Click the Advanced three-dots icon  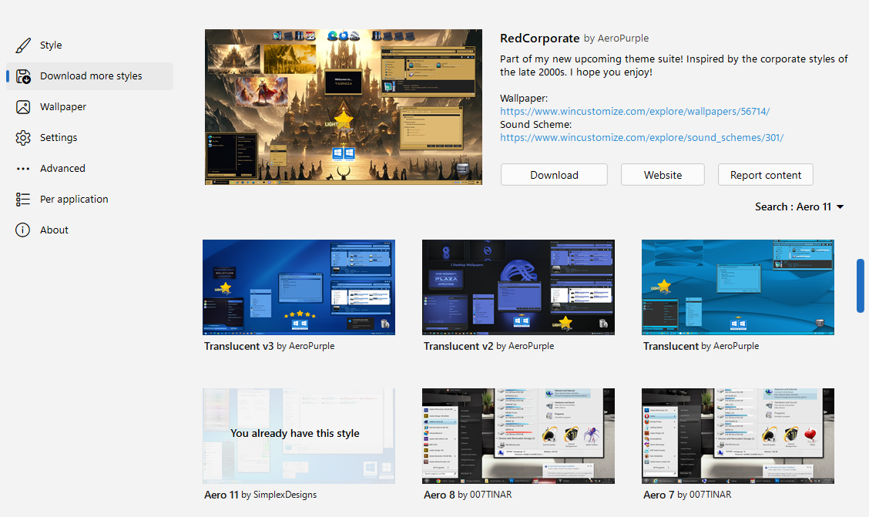click(23, 169)
